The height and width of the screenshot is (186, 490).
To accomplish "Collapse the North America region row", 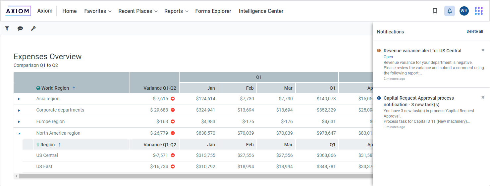I will [19, 133].
